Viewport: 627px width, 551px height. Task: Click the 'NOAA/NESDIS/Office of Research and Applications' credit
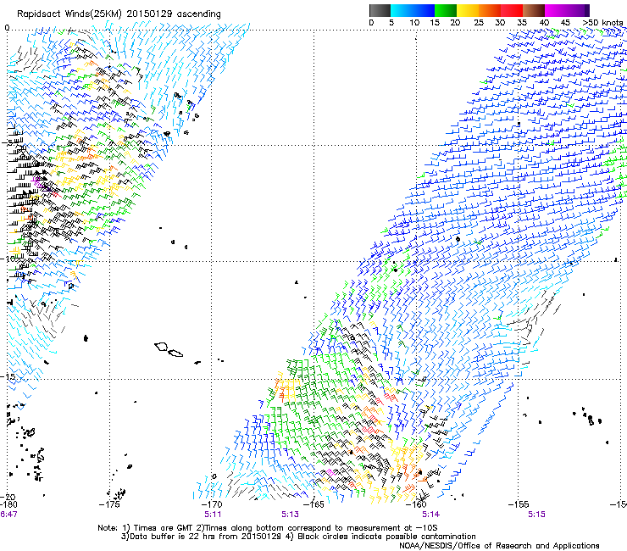(x=499, y=546)
